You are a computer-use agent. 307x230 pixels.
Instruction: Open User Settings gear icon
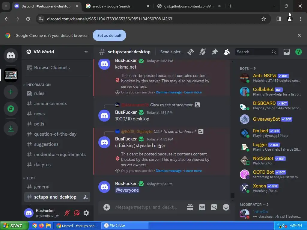(x=86, y=213)
